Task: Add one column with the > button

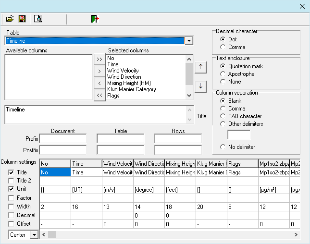Action: coord(99,71)
